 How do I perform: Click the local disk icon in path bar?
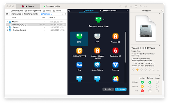click(x=7, y=14)
